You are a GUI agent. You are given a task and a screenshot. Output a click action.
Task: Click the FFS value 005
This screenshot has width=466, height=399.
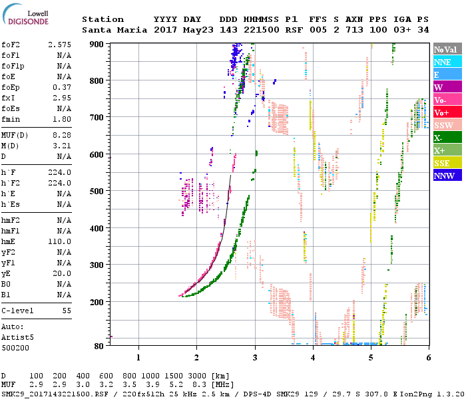point(318,30)
